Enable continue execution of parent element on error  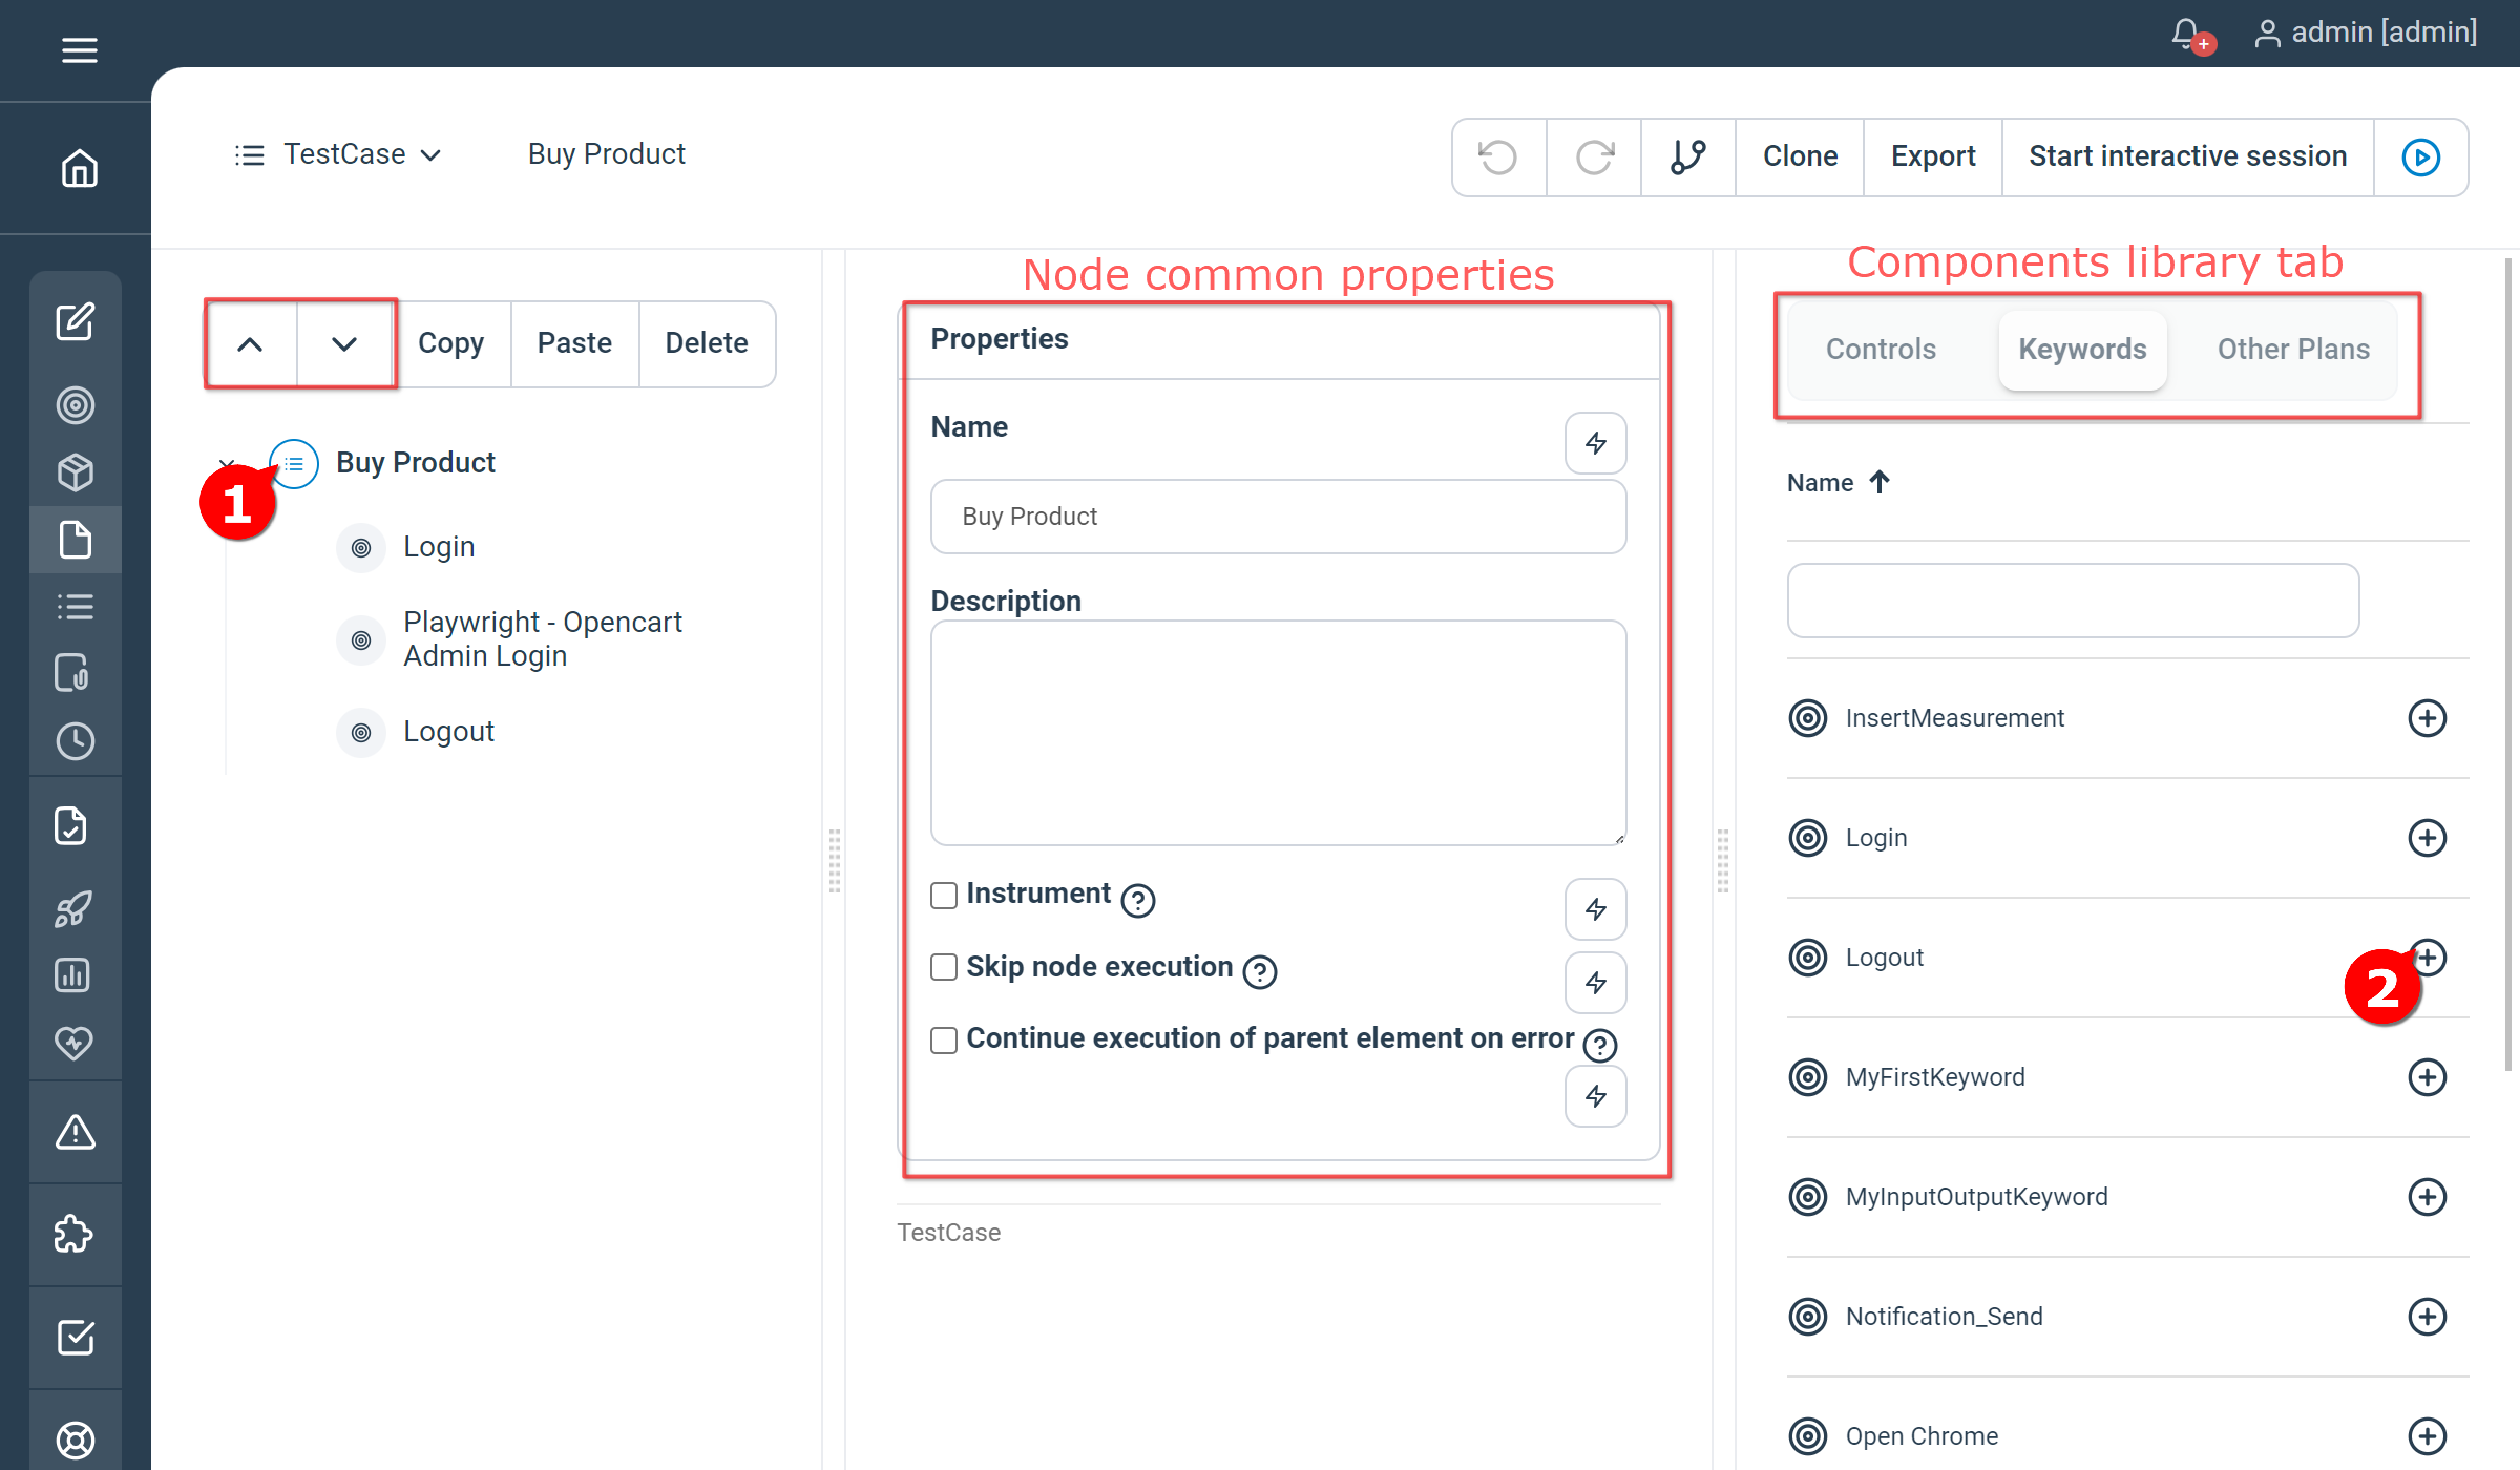[x=943, y=1040]
